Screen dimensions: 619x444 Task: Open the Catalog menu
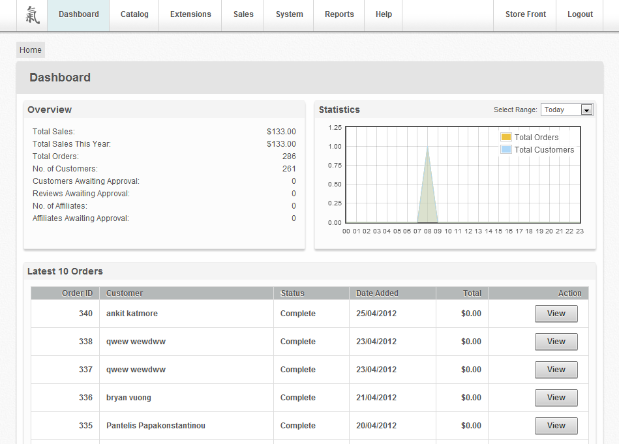[134, 14]
